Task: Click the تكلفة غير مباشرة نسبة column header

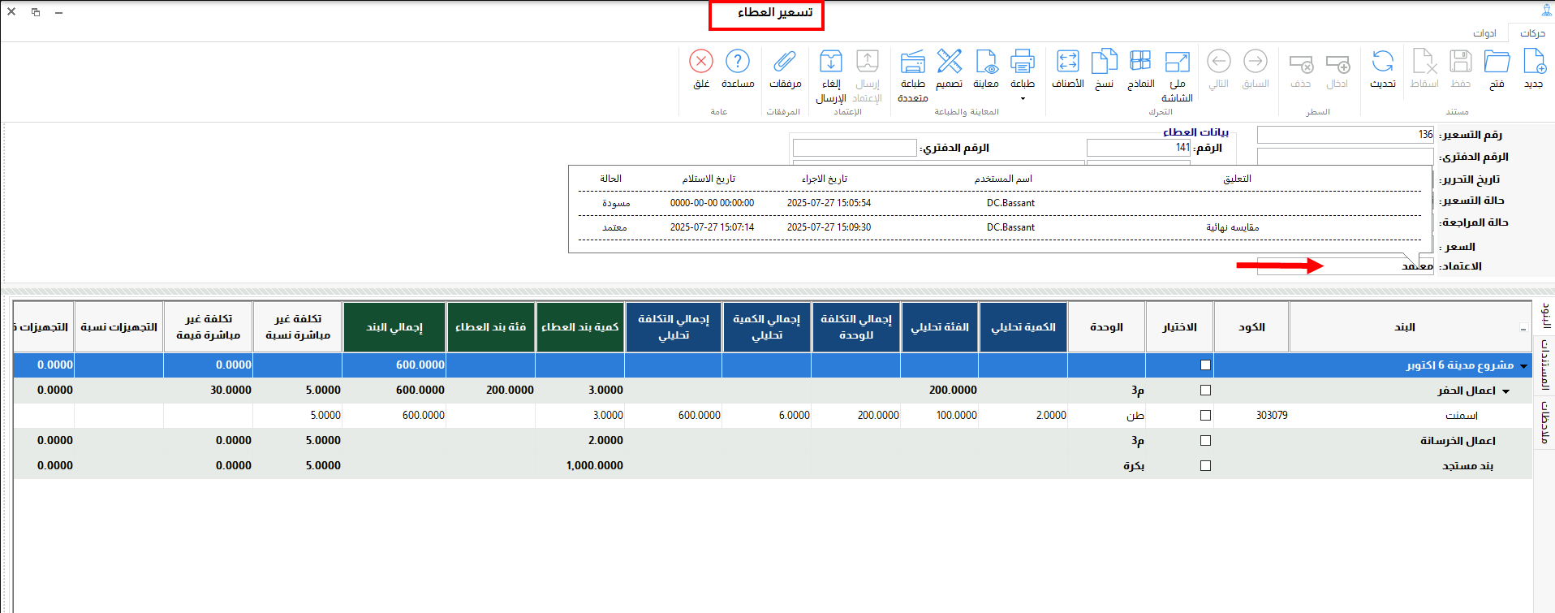Action: click(x=297, y=327)
